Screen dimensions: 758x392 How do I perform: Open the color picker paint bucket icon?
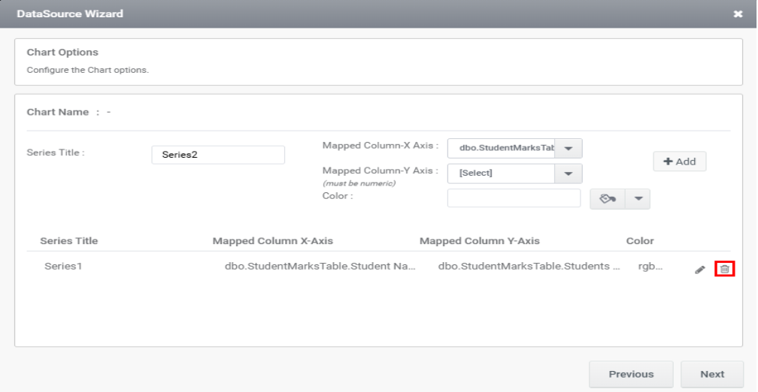coord(608,198)
